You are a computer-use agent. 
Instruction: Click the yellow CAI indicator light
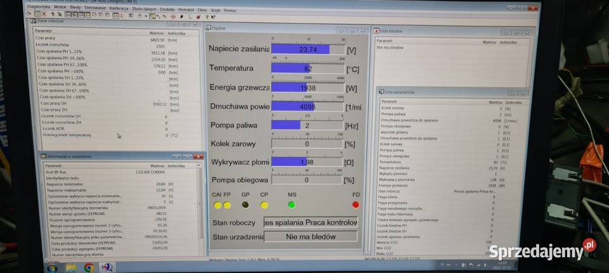coord(218,205)
